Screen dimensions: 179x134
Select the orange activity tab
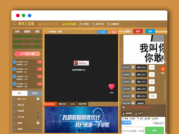pyautogui.click(x=50, y=104)
